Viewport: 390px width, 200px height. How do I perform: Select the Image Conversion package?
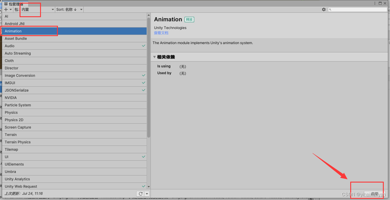[74, 75]
